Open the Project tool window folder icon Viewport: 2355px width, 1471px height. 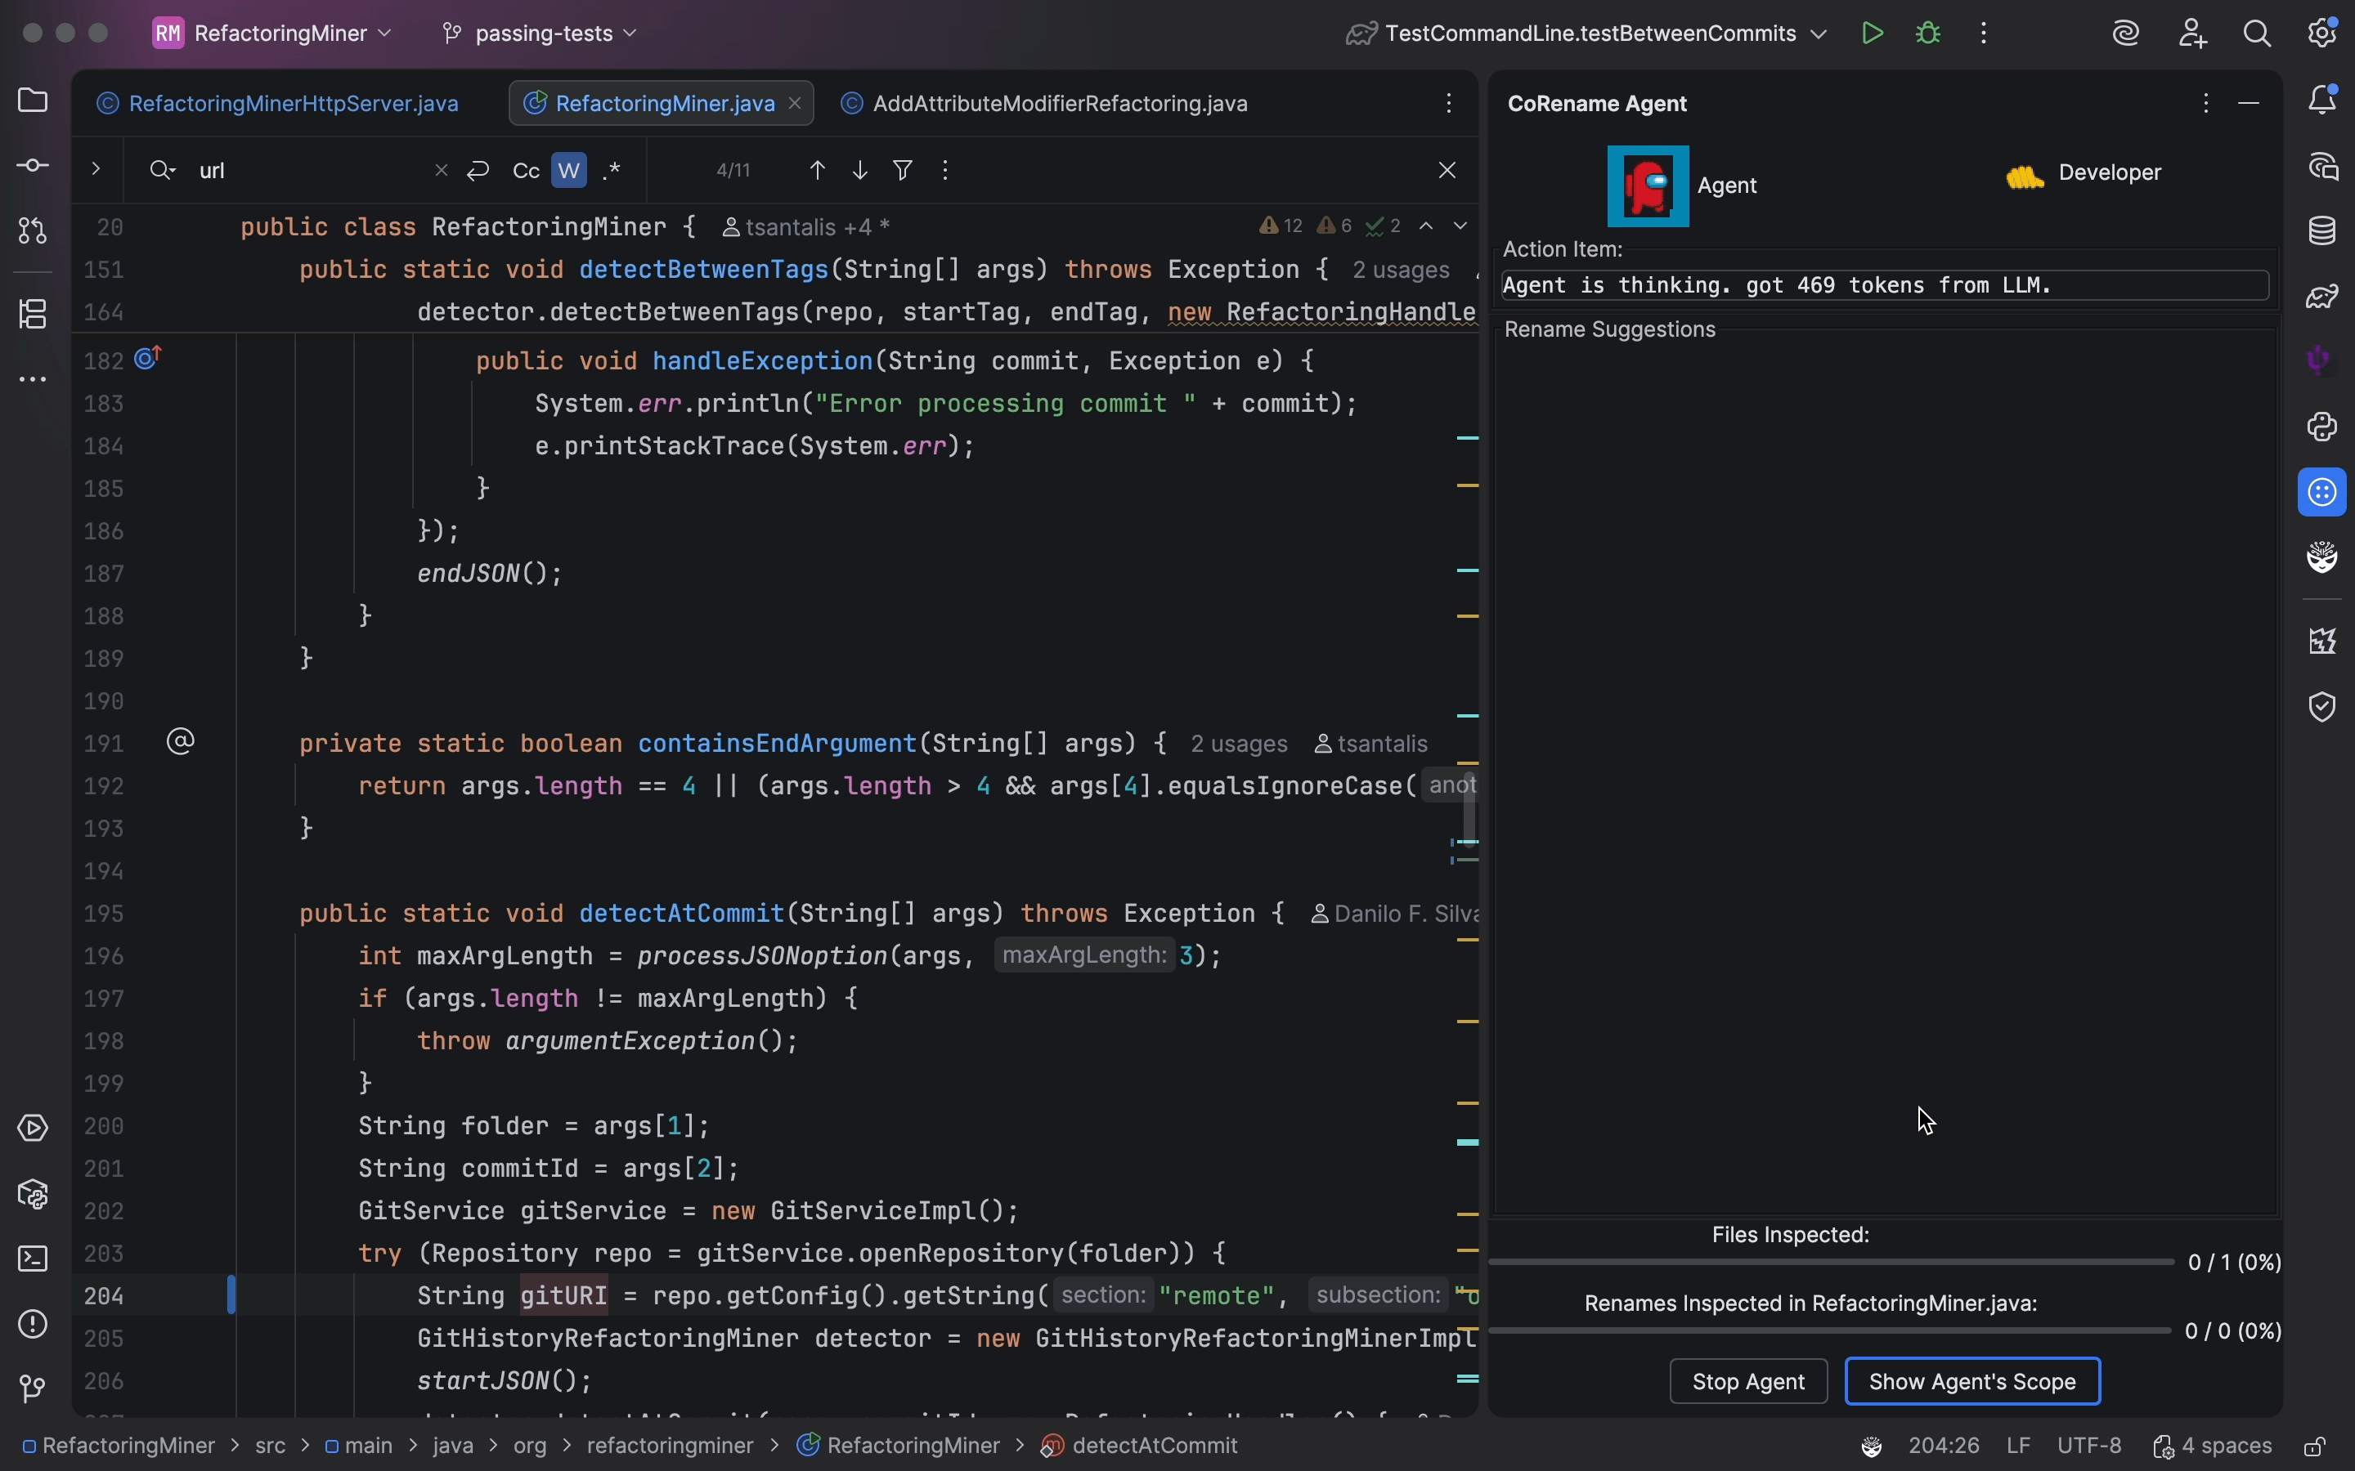[x=32, y=101]
